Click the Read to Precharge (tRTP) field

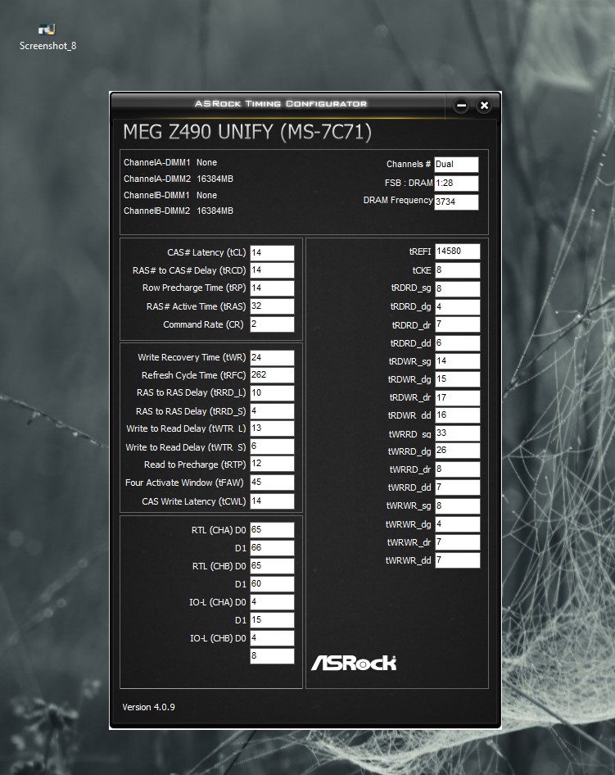[272, 465]
